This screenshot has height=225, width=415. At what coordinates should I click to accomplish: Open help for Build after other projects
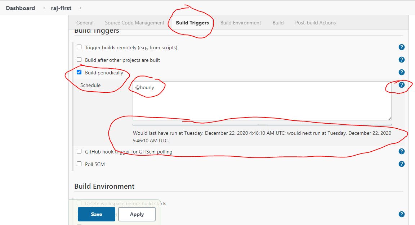[402, 60]
